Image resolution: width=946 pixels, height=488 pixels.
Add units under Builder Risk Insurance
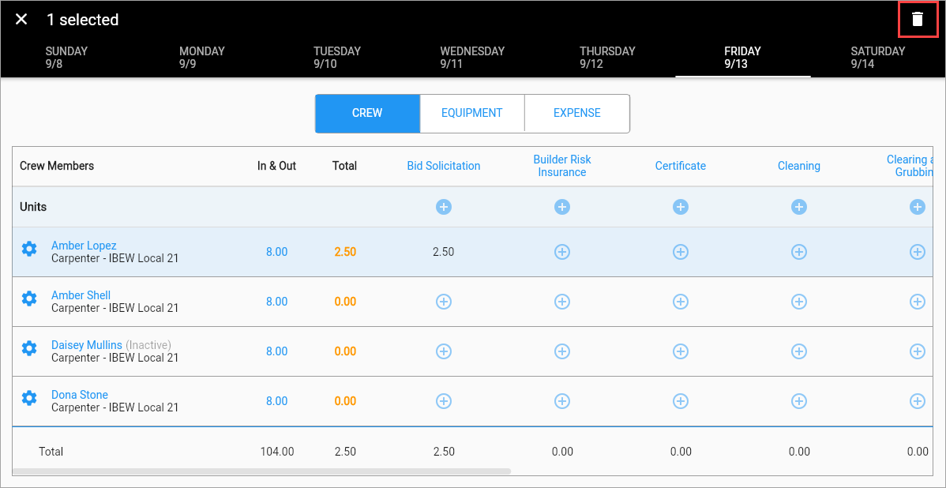click(x=561, y=207)
